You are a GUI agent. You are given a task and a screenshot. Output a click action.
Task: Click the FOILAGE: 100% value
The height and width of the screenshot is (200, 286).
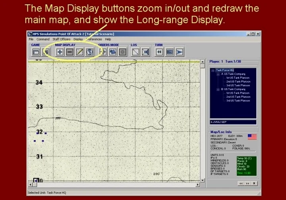pyautogui.click(x=241, y=149)
